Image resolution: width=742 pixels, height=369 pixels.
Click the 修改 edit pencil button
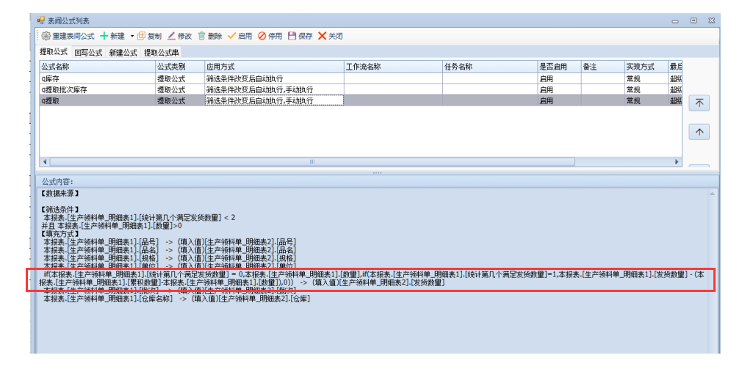point(179,36)
